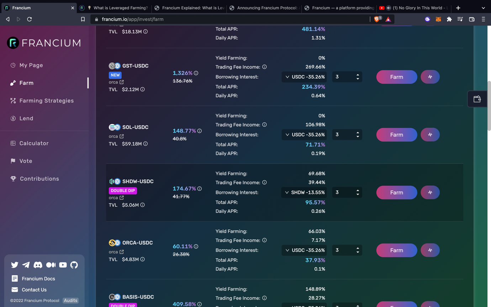Click Farm button for SOL-USDC
491x307 pixels.
[x=397, y=135]
